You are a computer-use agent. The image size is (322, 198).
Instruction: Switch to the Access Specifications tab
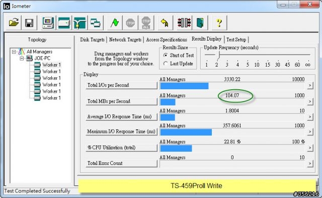(x=167, y=40)
